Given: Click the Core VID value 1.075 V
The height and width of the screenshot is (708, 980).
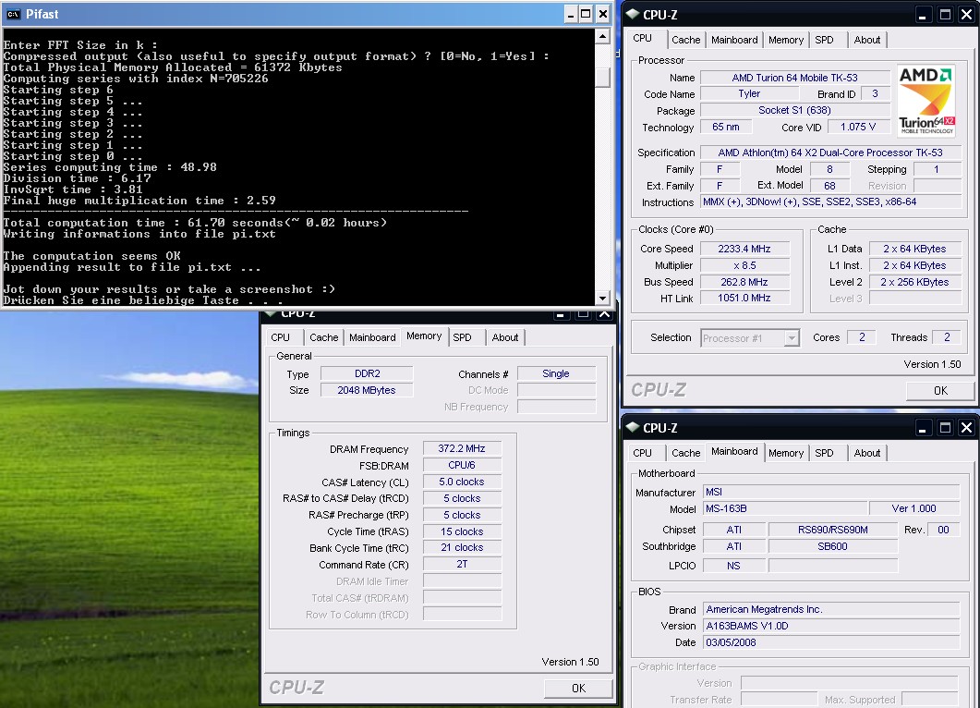Looking at the screenshot, I should tap(858, 127).
